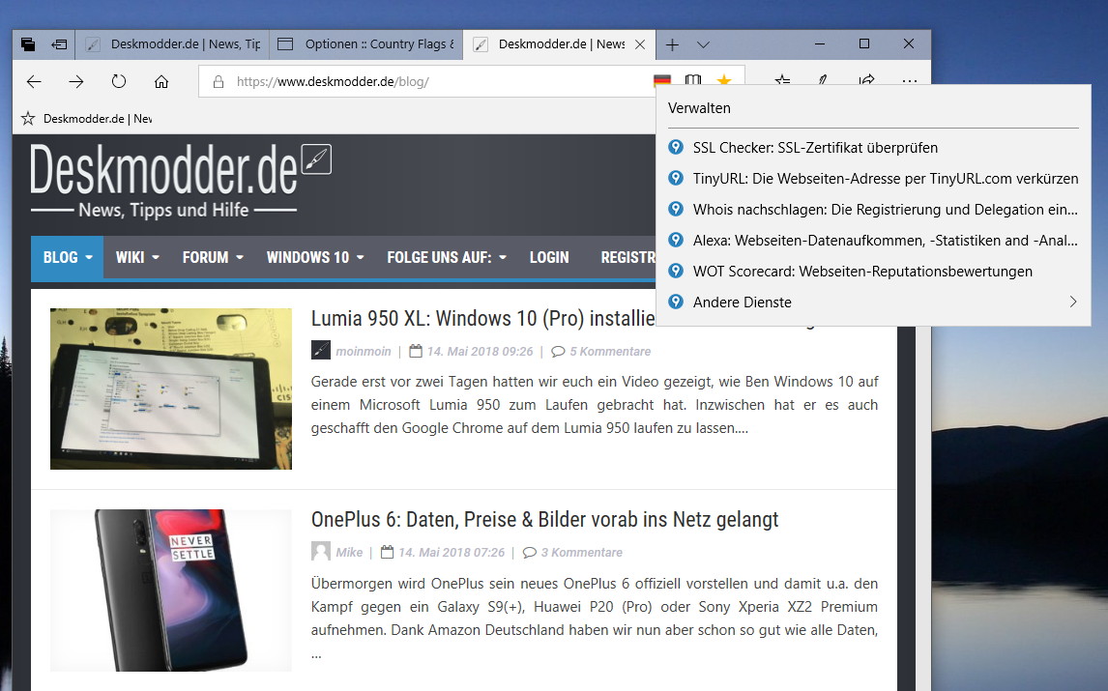Open the LOGIN page link
Image resolution: width=1108 pixels, height=691 pixels.
[x=549, y=258]
